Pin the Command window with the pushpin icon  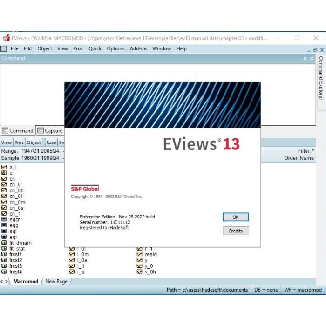305,58
